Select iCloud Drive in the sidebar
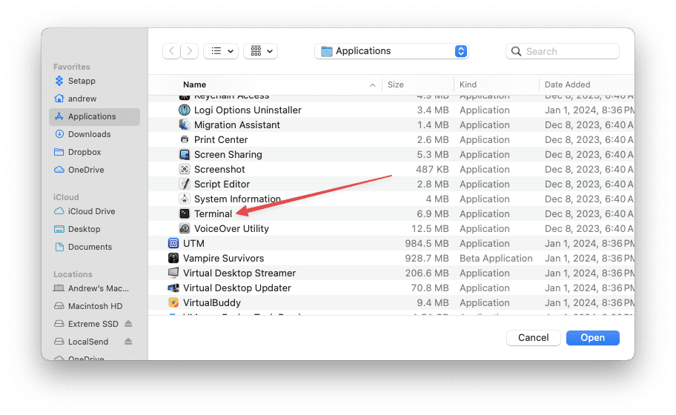Viewport: 676px width, 415px height. 94,211
